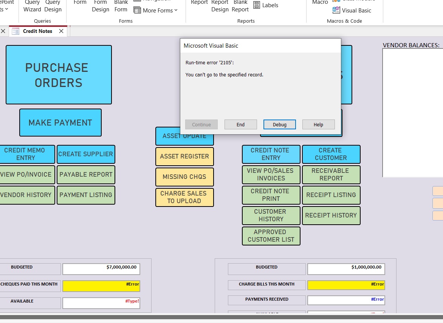
Task: Click the Query Design ribbon button
Action: 53,6
